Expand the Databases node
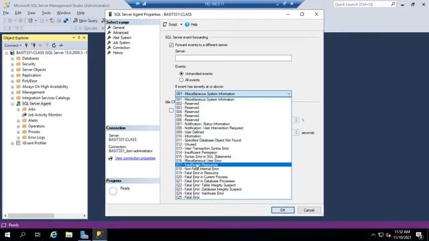Viewport: 429px width, 241px height. pos(12,58)
